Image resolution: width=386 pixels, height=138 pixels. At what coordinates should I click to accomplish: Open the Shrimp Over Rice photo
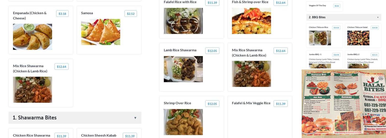tap(183, 122)
